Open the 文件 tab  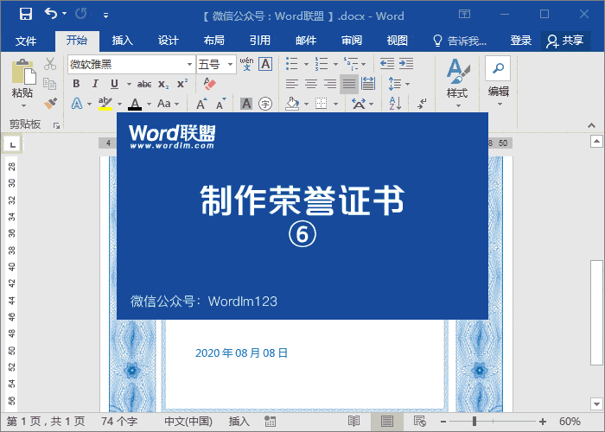26,41
